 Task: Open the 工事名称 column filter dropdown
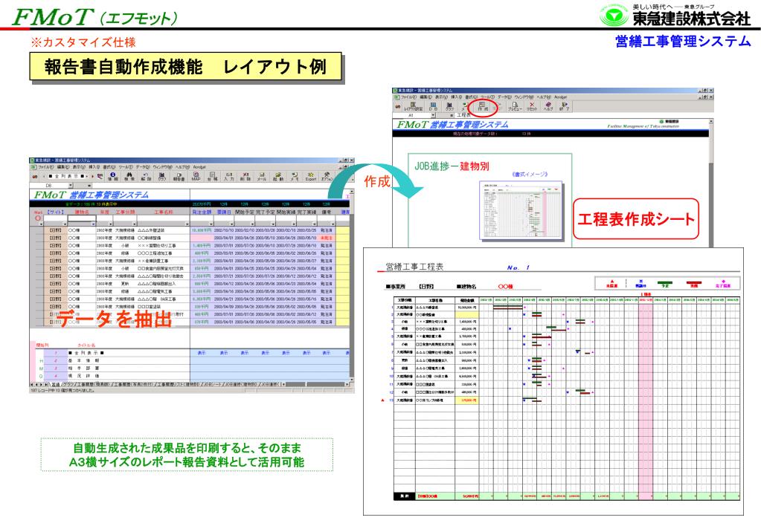(187, 224)
